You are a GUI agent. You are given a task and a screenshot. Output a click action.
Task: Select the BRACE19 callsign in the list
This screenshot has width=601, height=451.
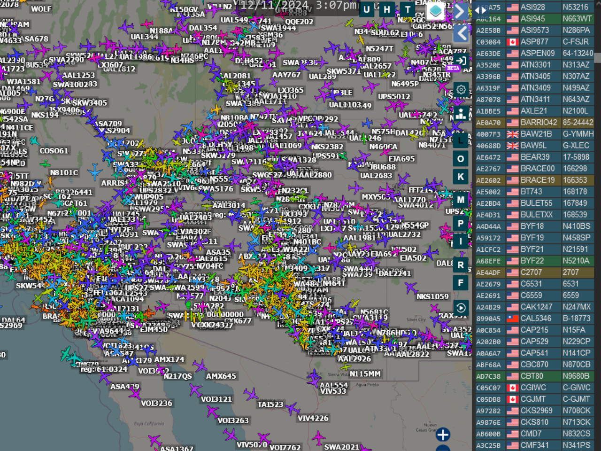(x=538, y=180)
